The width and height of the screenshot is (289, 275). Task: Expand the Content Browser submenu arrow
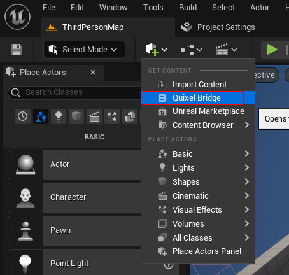[x=246, y=125]
